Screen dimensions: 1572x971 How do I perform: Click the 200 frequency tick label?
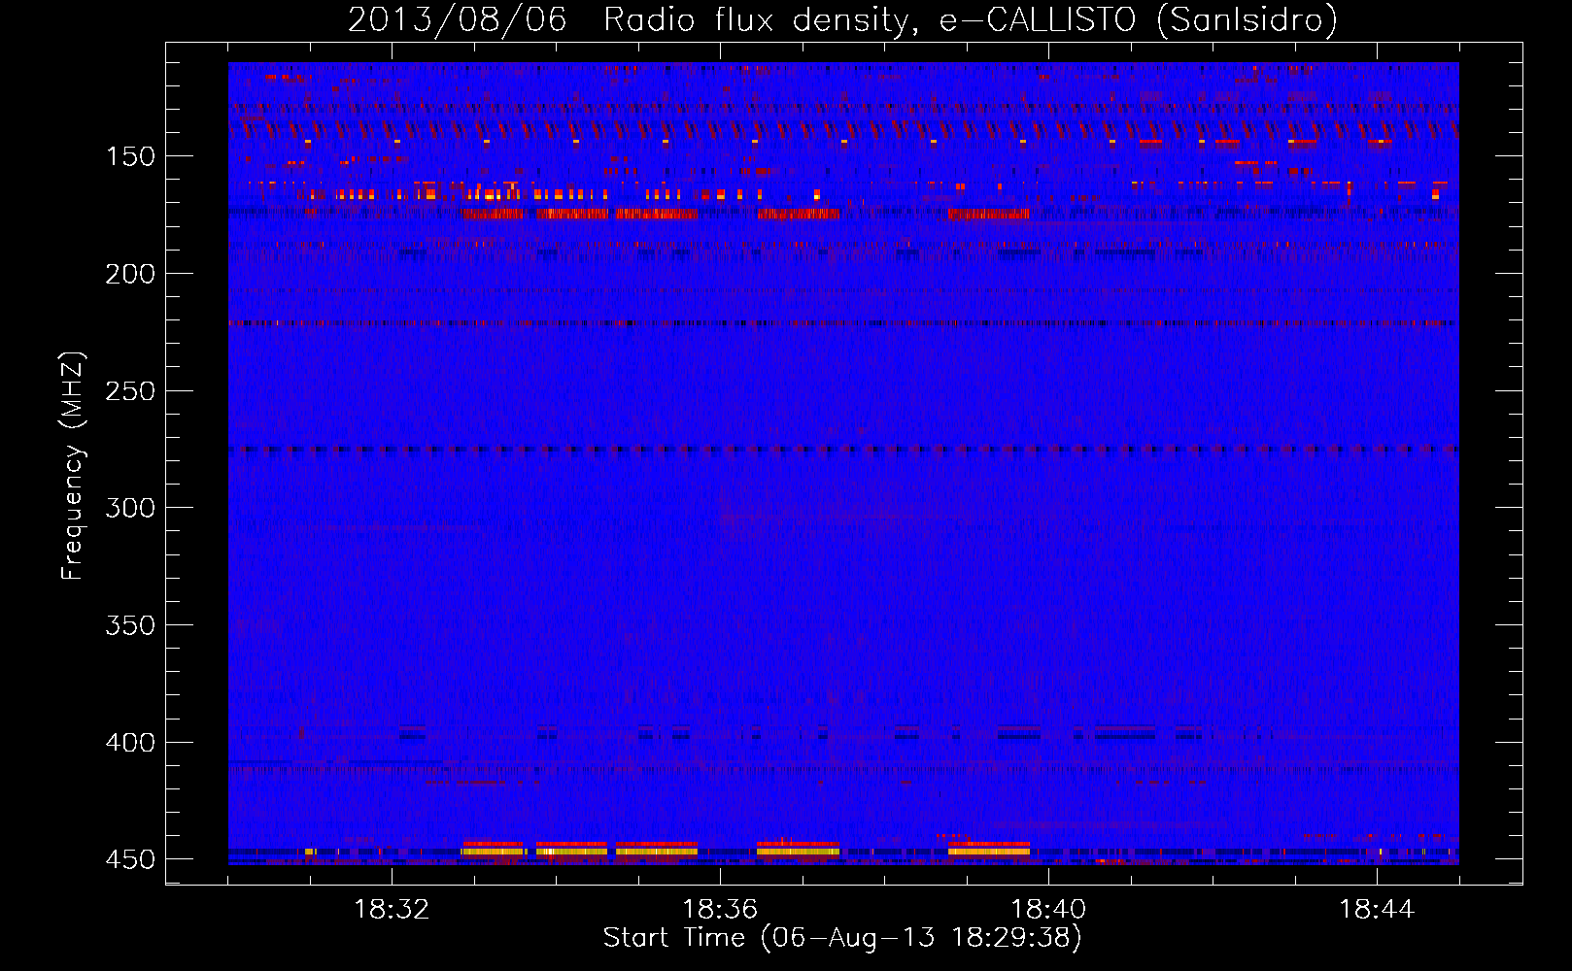(130, 275)
